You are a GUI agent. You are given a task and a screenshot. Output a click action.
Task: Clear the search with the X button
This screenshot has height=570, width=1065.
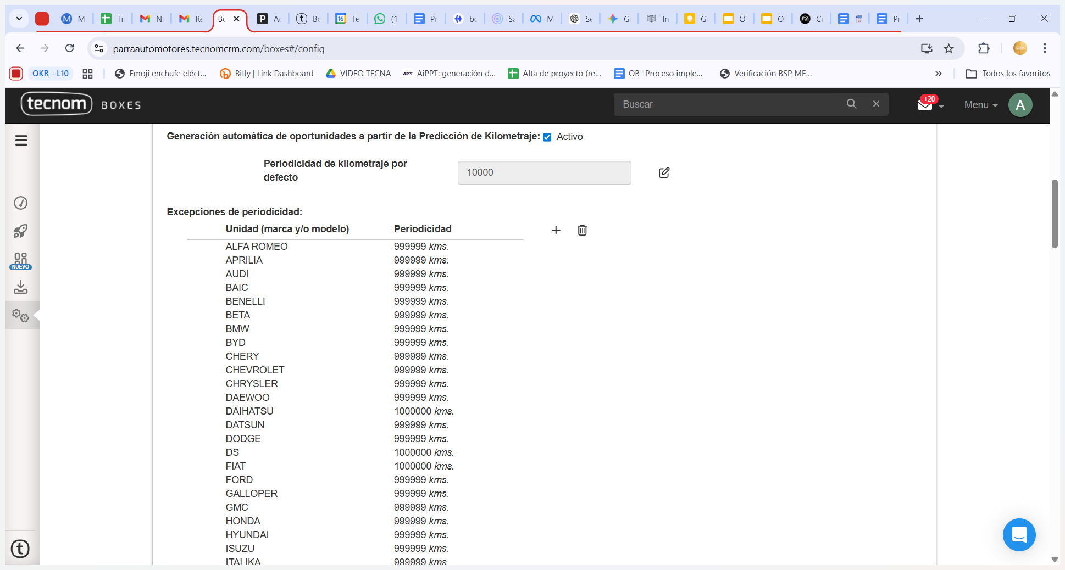876,104
